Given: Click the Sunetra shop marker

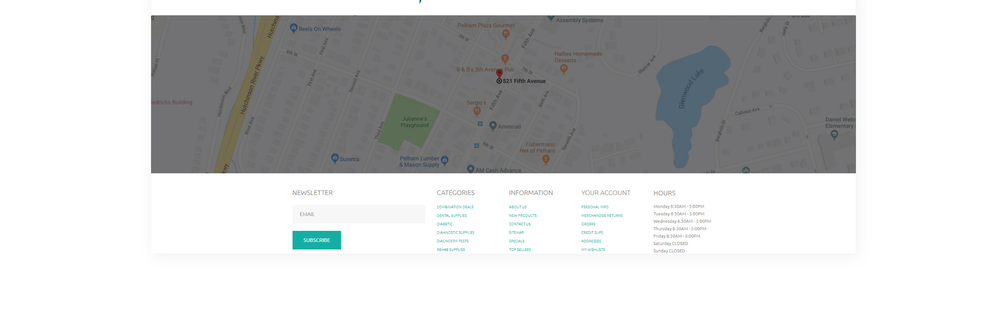Looking at the screenshot, I should pos(334,158).
